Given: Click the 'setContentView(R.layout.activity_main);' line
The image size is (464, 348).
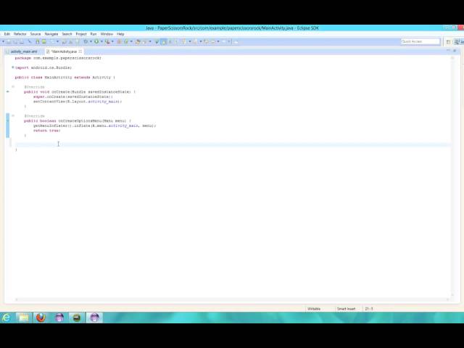Looking at the screenshot, I should 78,101.
